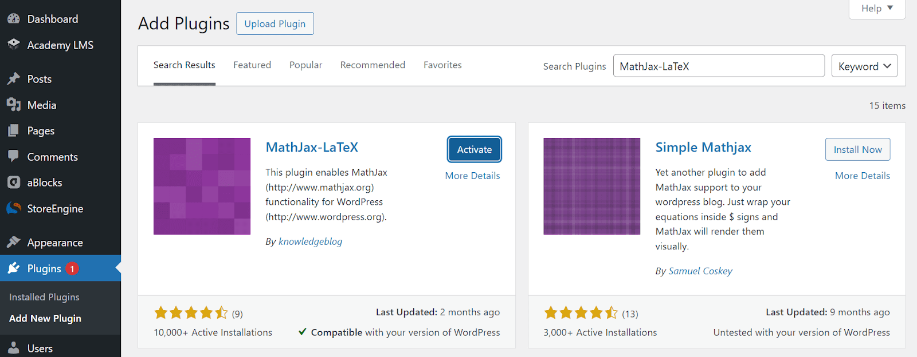
Task: Click the Simple Mathjax plugin thumbnail
Action: 591,186
